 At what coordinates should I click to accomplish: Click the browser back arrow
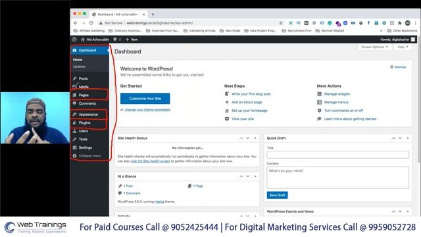pos(76,23)
